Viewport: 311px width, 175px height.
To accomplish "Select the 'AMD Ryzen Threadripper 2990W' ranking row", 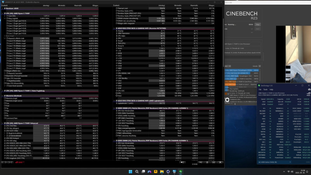I will [241, 70].
